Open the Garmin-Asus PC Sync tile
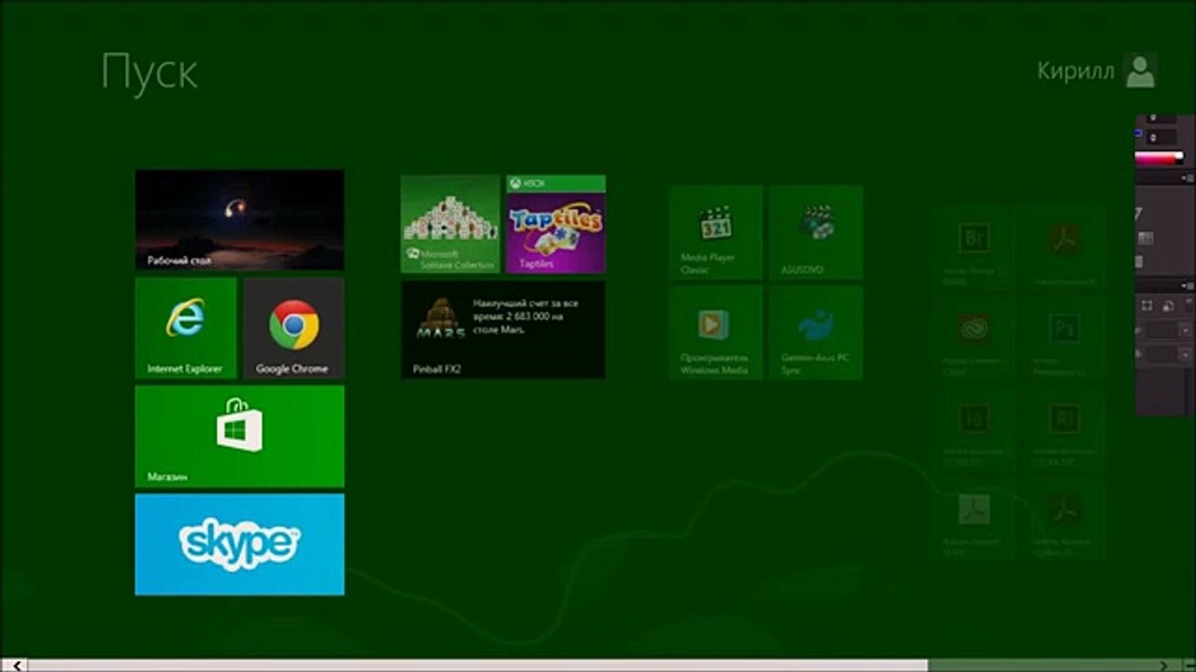Viewport: 1196px width, 672px height. (x=816, y=332)
